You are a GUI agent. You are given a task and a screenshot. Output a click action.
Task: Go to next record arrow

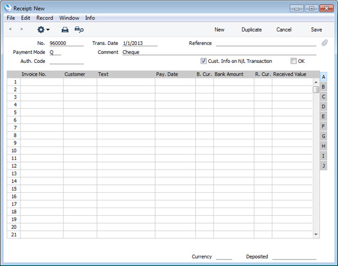pyautogui.click(x=21, y=29)
